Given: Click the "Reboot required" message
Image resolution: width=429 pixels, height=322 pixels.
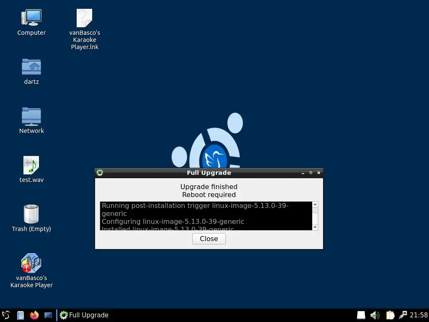Looking at the screenshot, I should tap(209, 195).
